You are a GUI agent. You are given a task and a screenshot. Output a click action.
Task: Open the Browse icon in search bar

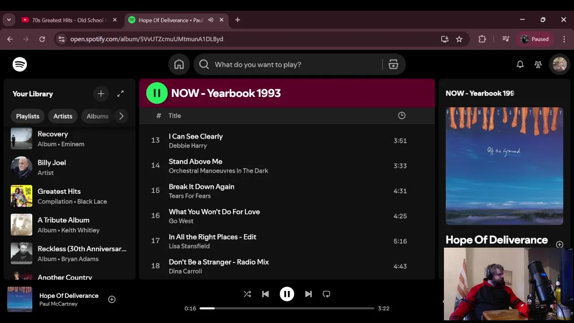pos(393,65)
